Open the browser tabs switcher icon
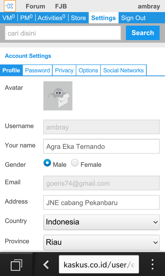Screen dimensions: 165x276 (16, 265)
